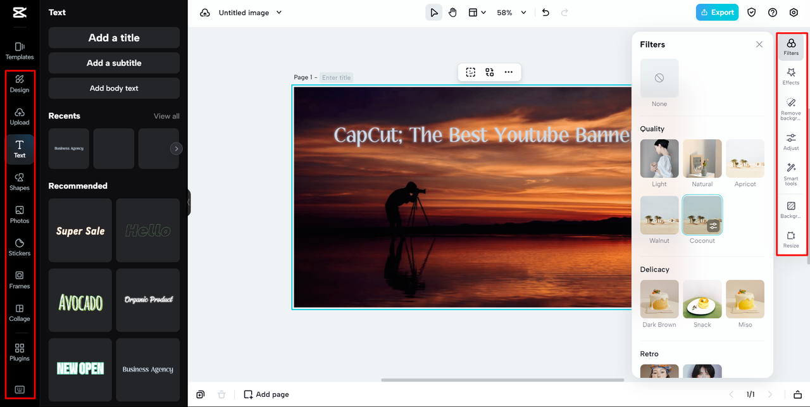Apply the Miso filter
Image resolution: width=810 pixels, height=407 pixels.
pos(745,299)
